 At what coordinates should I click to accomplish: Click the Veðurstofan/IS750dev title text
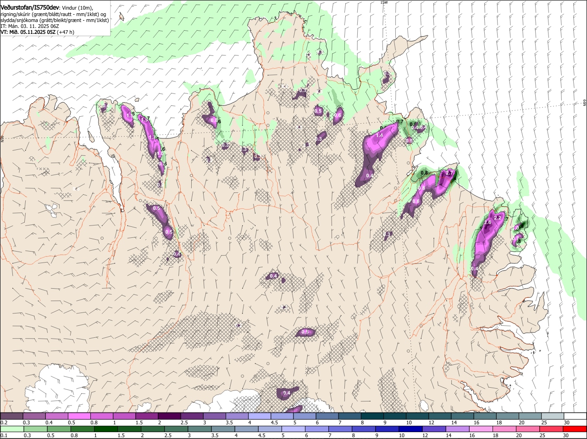click(x=30, y=7)
